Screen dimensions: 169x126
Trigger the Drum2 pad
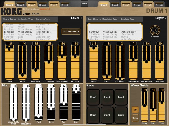(107, 97)
